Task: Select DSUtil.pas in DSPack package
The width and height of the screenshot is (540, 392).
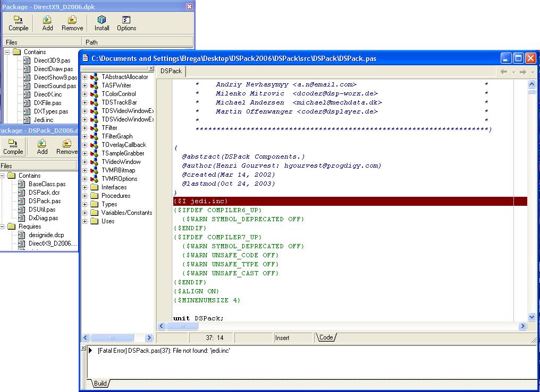Action: tap(42, 210)
